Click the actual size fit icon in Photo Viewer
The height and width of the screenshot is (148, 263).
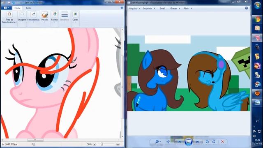(168, 142)
